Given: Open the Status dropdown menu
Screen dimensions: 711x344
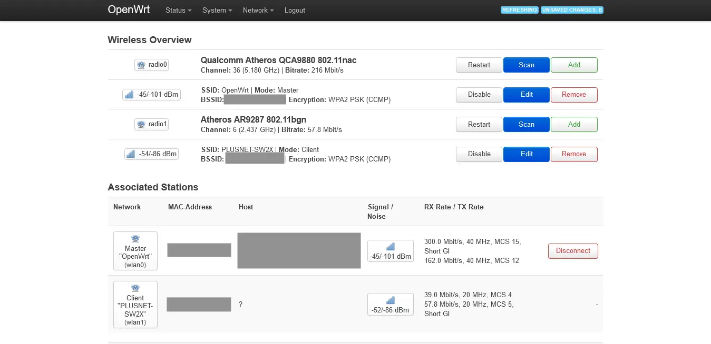Looking at the screenshot, I should point(178,10).
